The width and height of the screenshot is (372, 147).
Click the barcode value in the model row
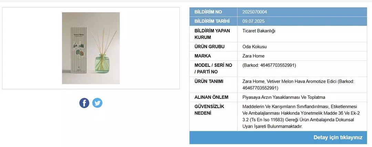click(x=269, y=65)
